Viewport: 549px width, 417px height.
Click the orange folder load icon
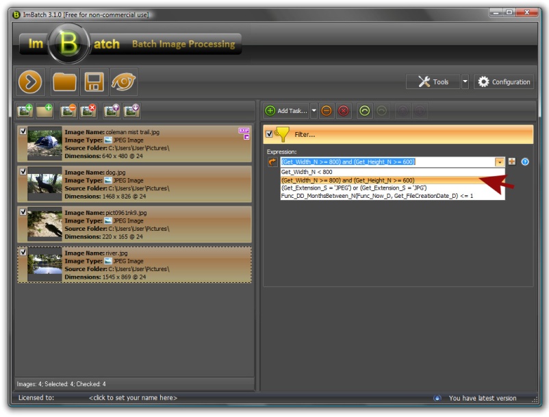64,82
